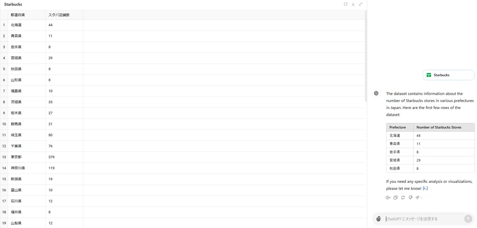Copy the ChatGPT response
This screenshot has width=477, height=228.
396,197
